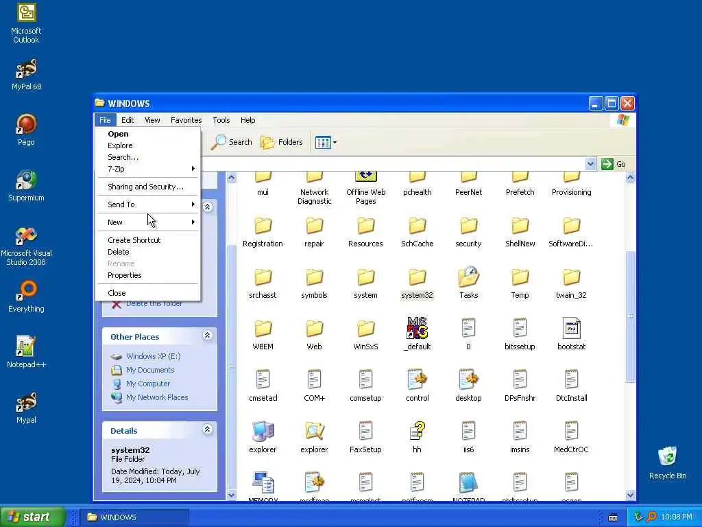Collapse the File and Folder Tasks panel chevron
This screenshot has width=702, height=527.
pyautogui.click(x=207, y=207)
